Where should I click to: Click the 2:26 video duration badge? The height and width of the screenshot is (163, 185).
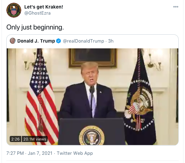(15, 139)
